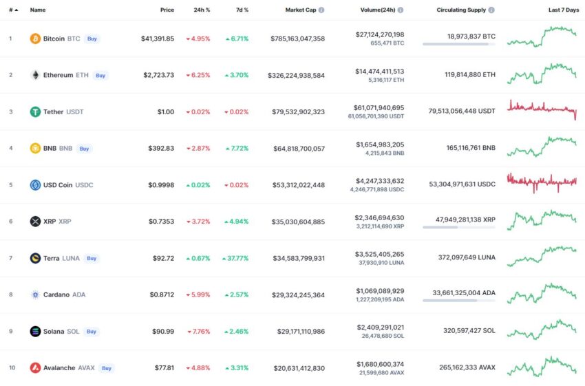Click the Ethereum price $2,723.73
This screenshot has width=585, height=386.
click(158, 75)
